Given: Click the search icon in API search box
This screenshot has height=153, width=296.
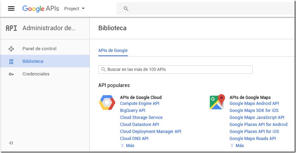Looking at the screenshot, I should coord(103,69).
